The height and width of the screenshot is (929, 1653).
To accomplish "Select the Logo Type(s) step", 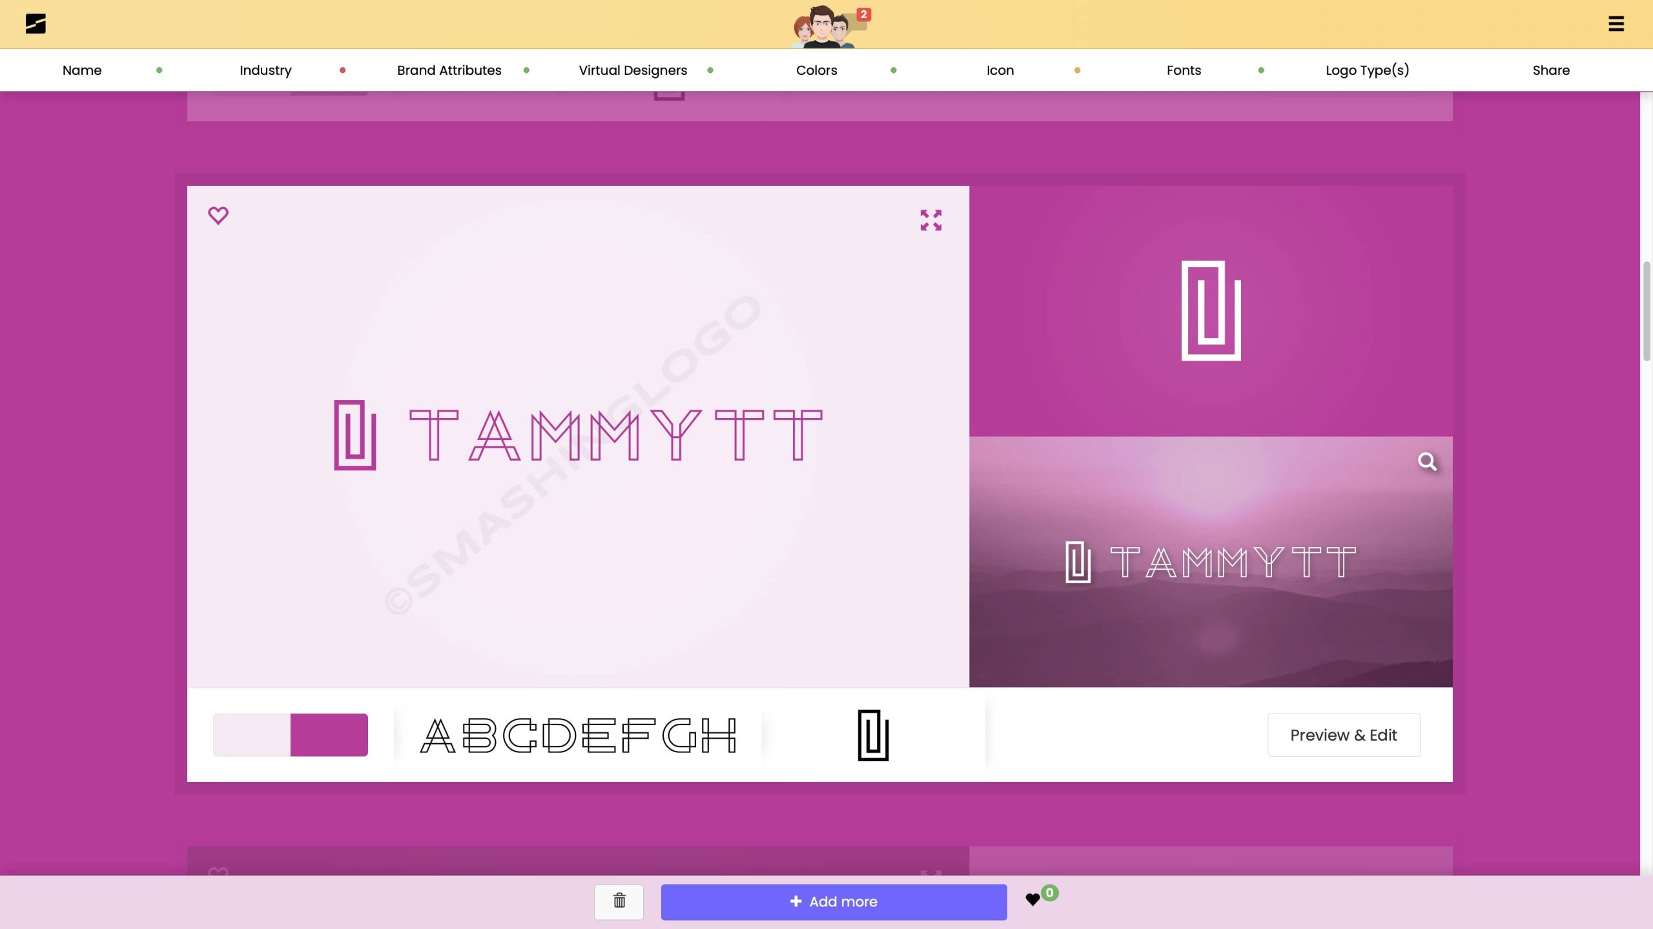I will pos(1367,70).
